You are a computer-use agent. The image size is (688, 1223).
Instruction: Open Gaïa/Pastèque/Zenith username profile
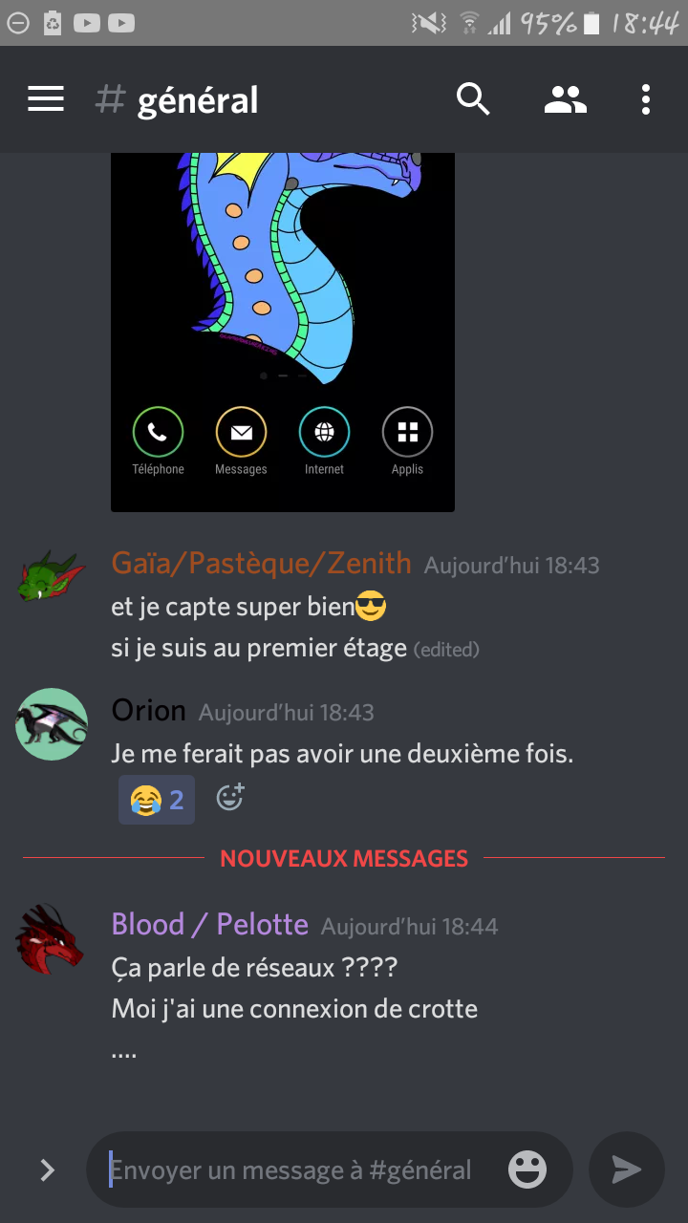pos(261,563)
